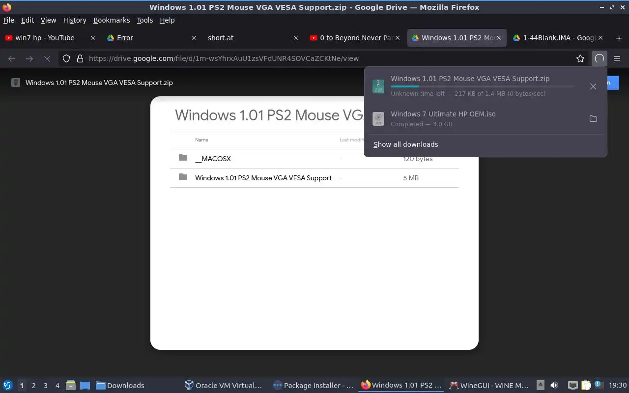The width and height of the screenshot is (629, 393).
Task: Switch to Oracle VM VirtualBox window
Action: pos(223,385)
